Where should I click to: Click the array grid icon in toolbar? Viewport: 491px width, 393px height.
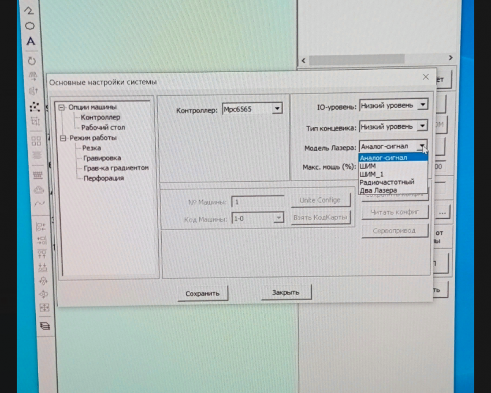(36, 140)
